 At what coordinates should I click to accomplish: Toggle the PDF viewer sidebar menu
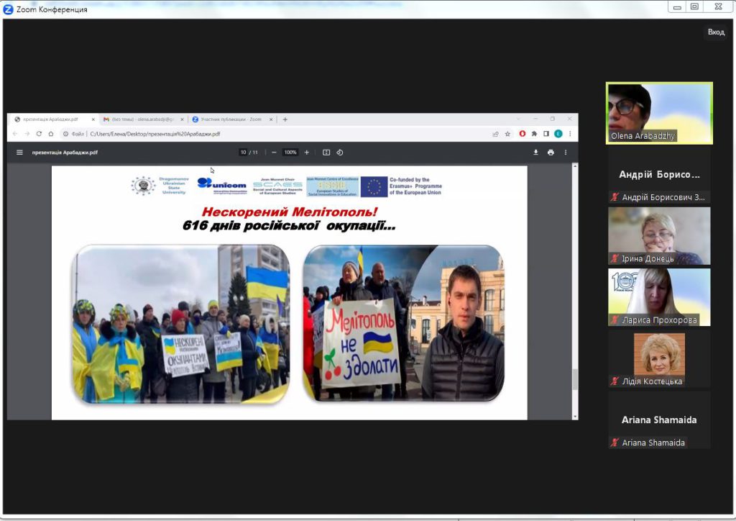point(20,153)
